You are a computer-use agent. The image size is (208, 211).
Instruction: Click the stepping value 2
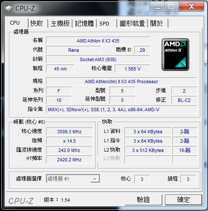184,91
